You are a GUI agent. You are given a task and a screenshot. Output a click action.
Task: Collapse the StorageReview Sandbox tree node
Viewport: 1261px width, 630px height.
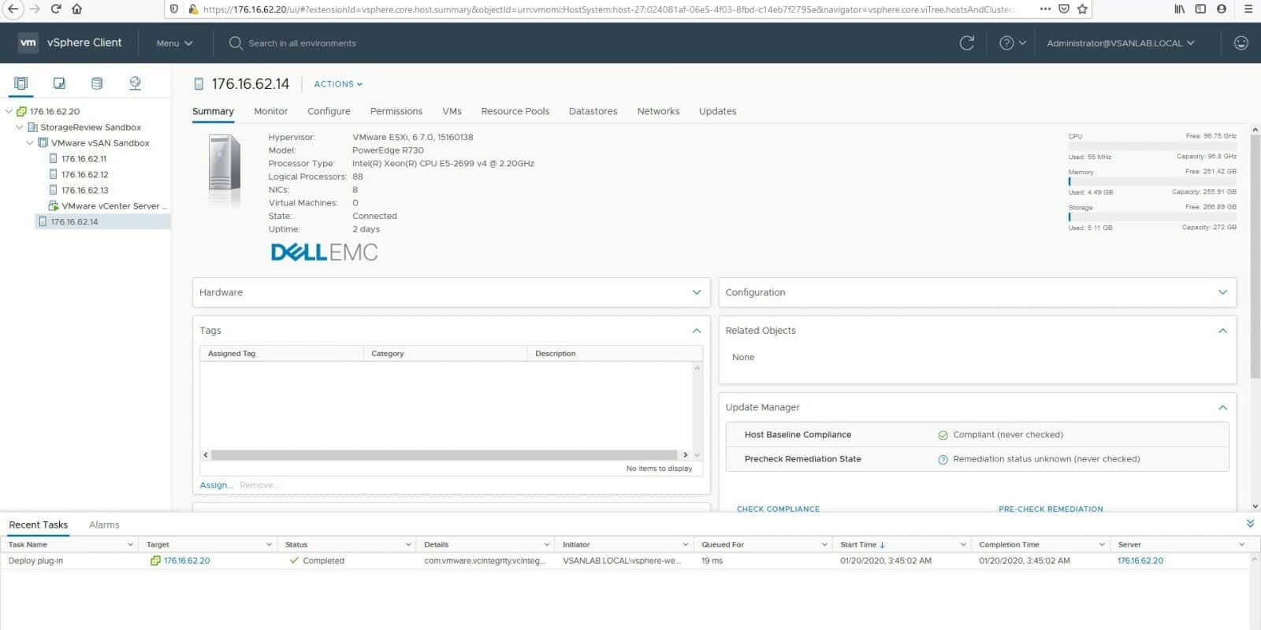[20, 128]
